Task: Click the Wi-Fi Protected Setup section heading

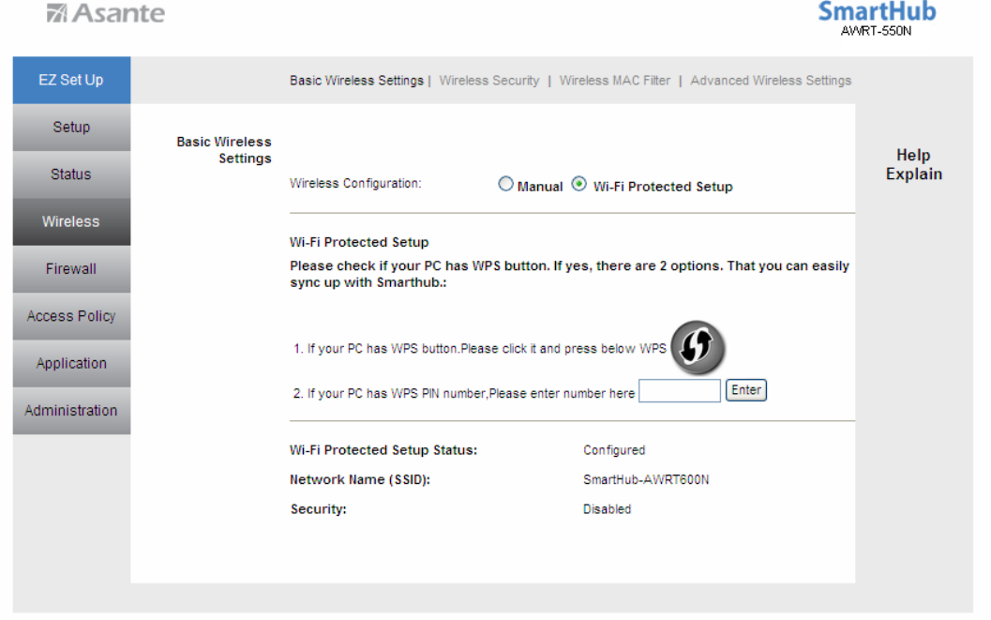Action: pyautogui.click(x=359, y=242)
